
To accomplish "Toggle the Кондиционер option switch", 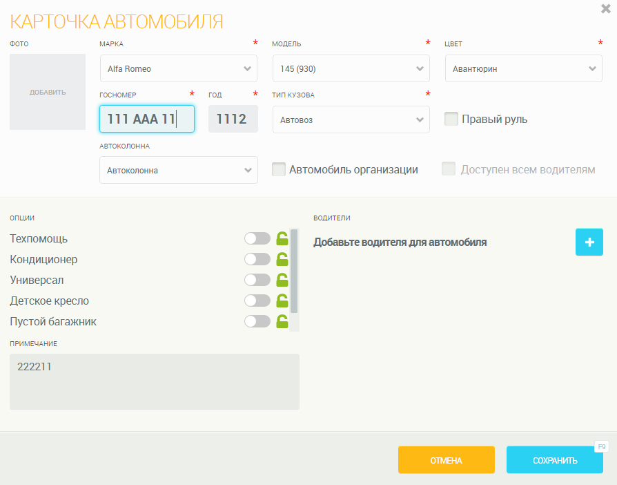I will coord(257,259).
